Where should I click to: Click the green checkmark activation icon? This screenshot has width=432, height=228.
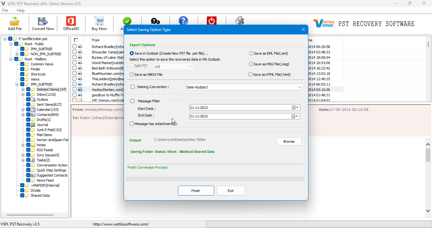click(x=127, y=21)
